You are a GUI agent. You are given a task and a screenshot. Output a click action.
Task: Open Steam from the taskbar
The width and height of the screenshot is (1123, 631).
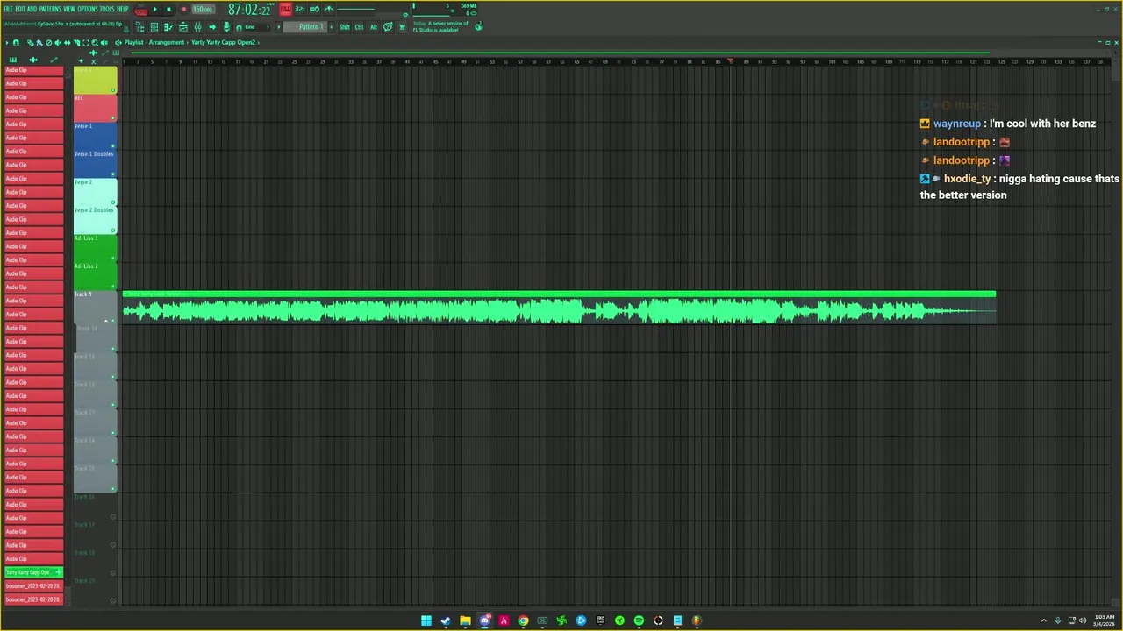click(x=446, y=620)
